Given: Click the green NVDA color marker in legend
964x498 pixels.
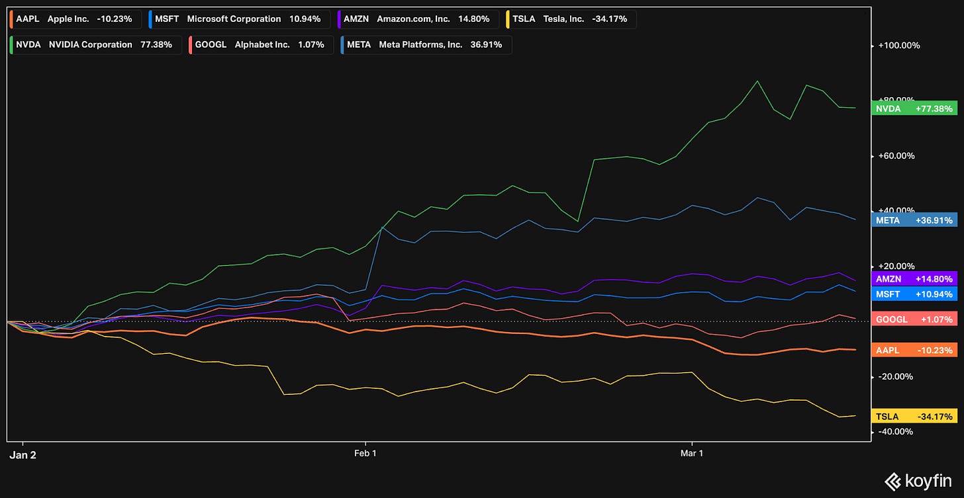Looking at the screenshot, I should [x=11, y=45].
